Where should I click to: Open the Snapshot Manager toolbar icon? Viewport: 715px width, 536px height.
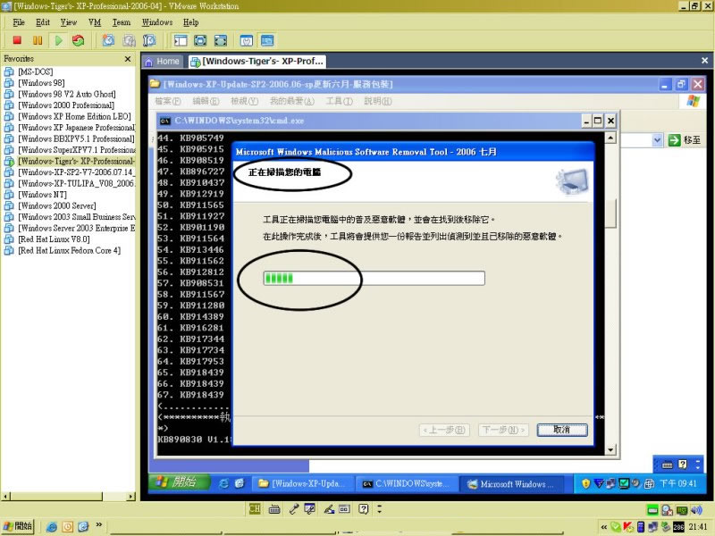click(149, 40)
